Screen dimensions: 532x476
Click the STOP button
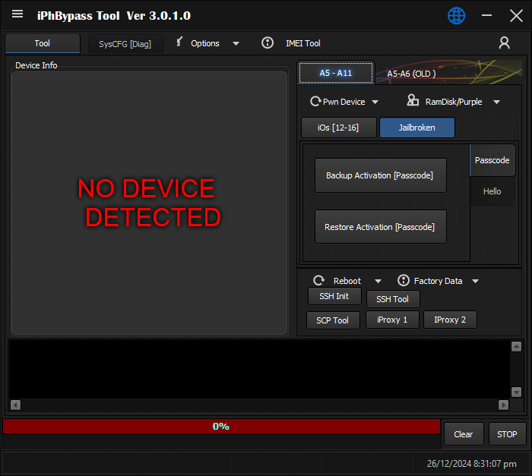[507, 434]
